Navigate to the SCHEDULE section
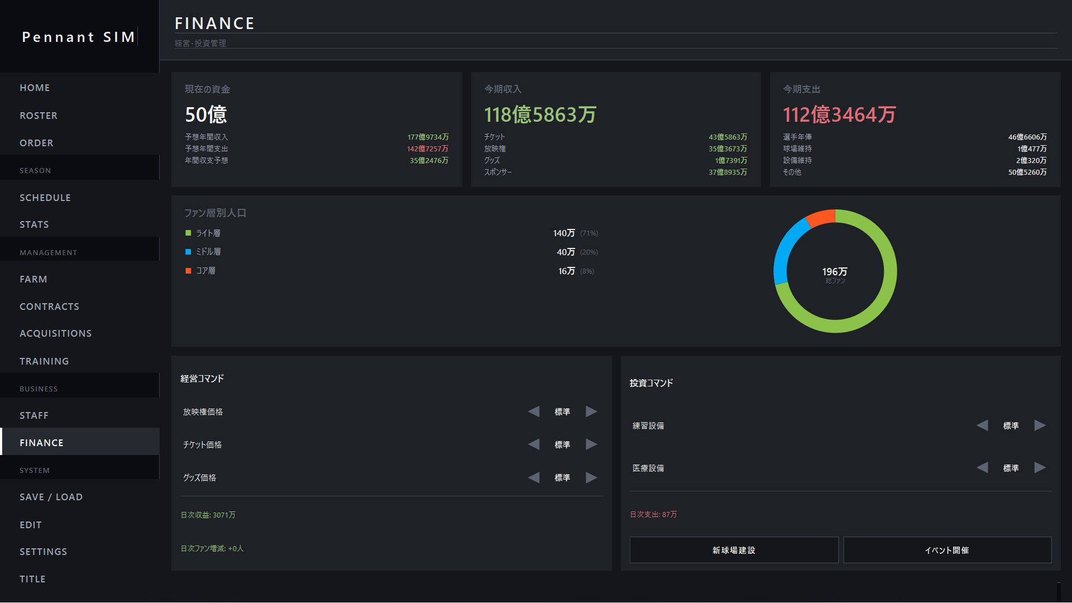1072x603 pixels. (45, 198)
